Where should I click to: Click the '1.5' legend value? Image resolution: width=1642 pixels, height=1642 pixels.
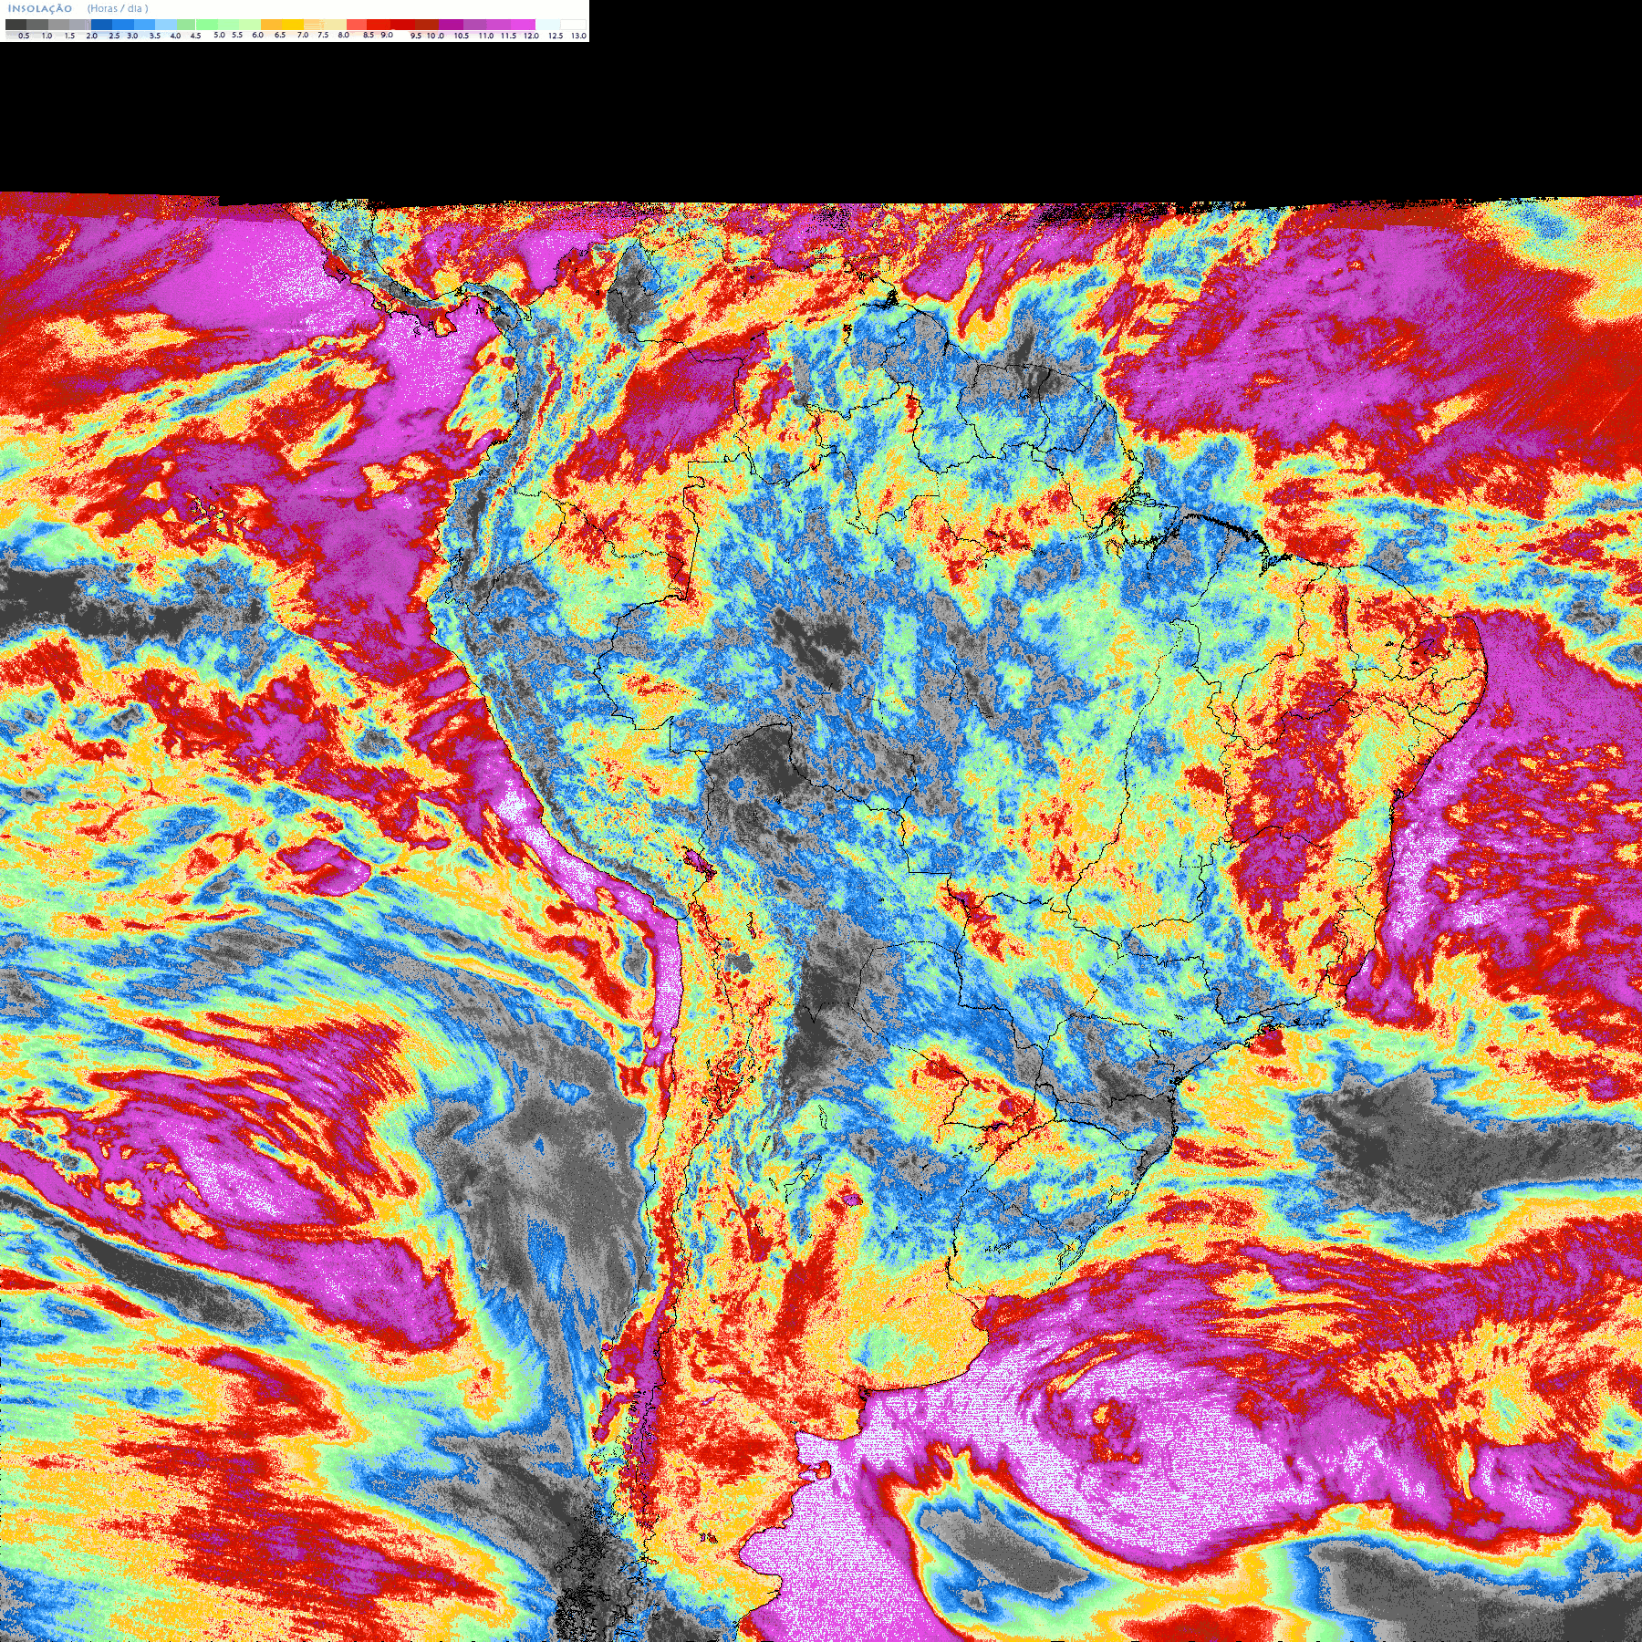[x=69, y=36]
